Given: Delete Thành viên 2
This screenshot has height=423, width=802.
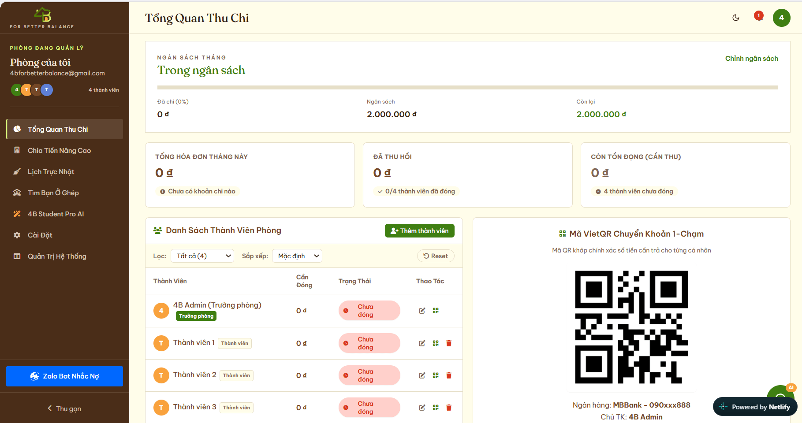Looking at the screenshot, I should 449,375.
